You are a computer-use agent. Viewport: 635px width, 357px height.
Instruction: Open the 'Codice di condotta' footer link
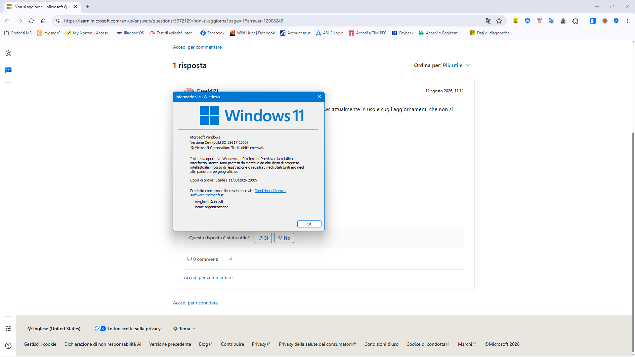(x=428, y=344)
